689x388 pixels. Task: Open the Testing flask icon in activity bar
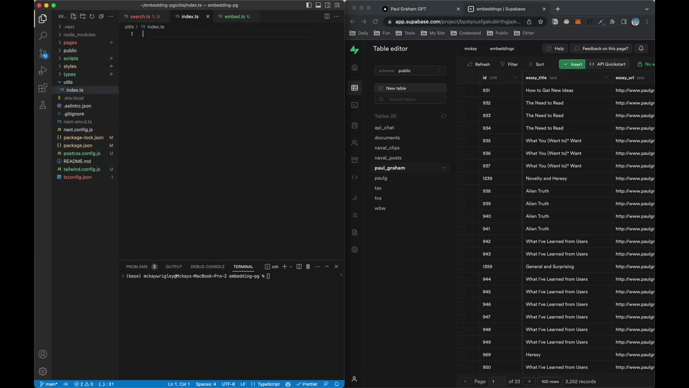pos(43,105)
